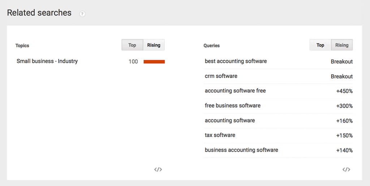Switch Topics to Rising

click(x=154, y=45)
